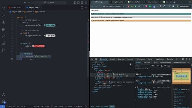
Task: Switch to the Using media queries browser tab
Action: tap(153, 2)
